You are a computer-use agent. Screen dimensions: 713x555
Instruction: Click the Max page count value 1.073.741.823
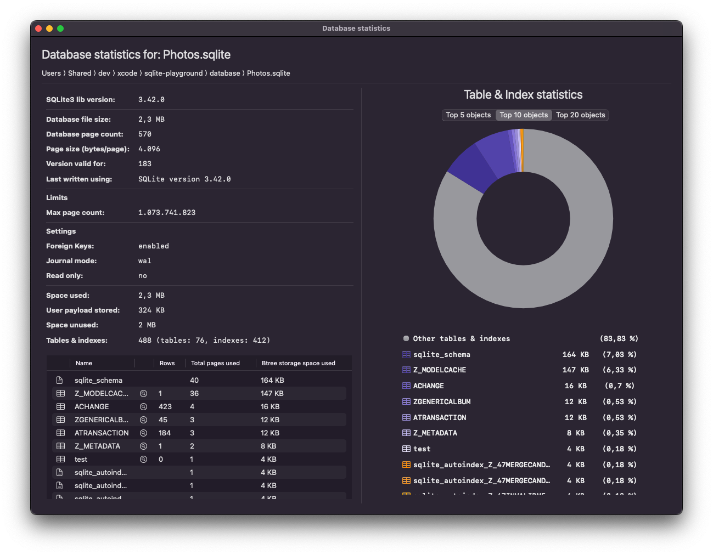point(167,212)
